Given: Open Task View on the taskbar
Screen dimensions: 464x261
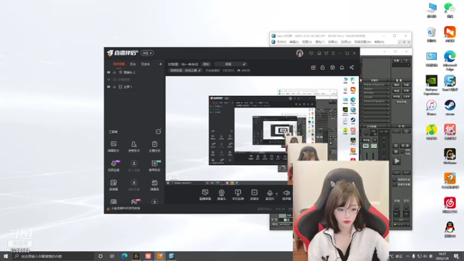Looking at the screenshot, I should tap(112, 256).
